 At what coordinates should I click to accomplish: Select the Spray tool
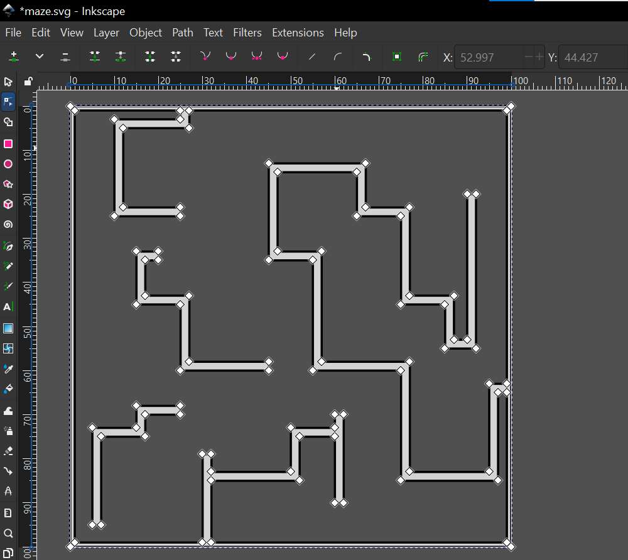click(x=8, y=431)
